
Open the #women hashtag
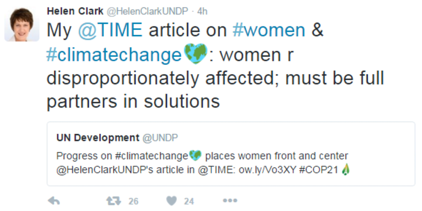click(269, 30)
